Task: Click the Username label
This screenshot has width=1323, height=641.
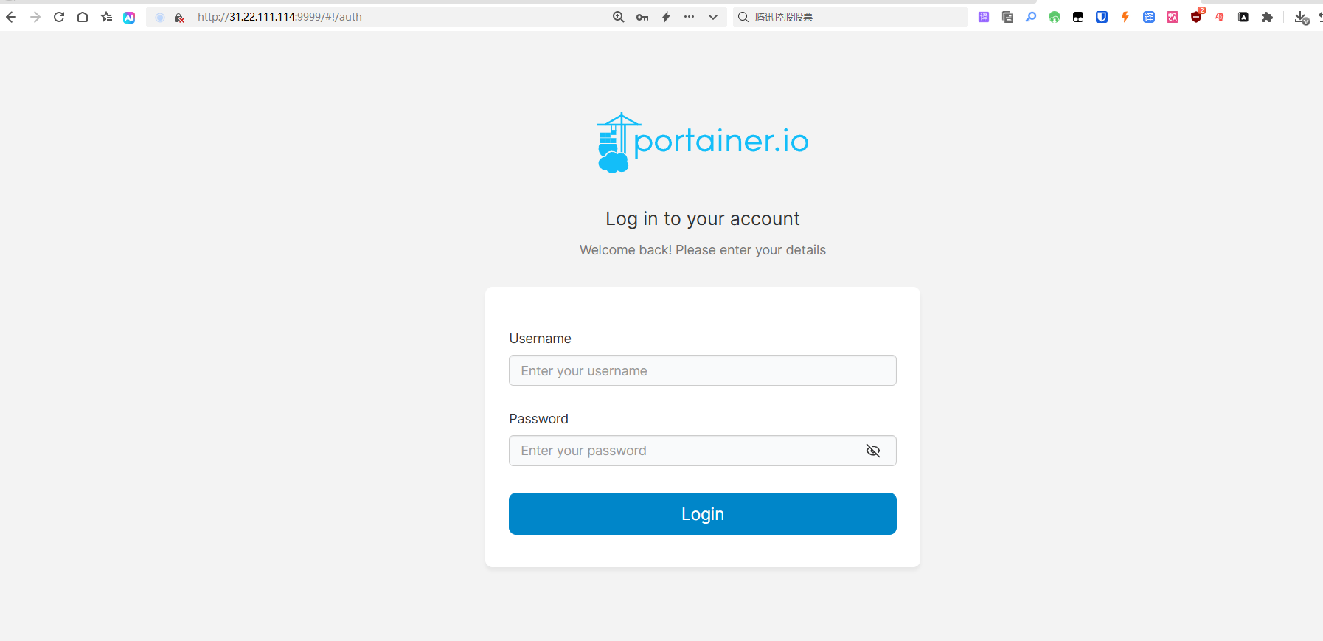Action: (x=540, y=339)
